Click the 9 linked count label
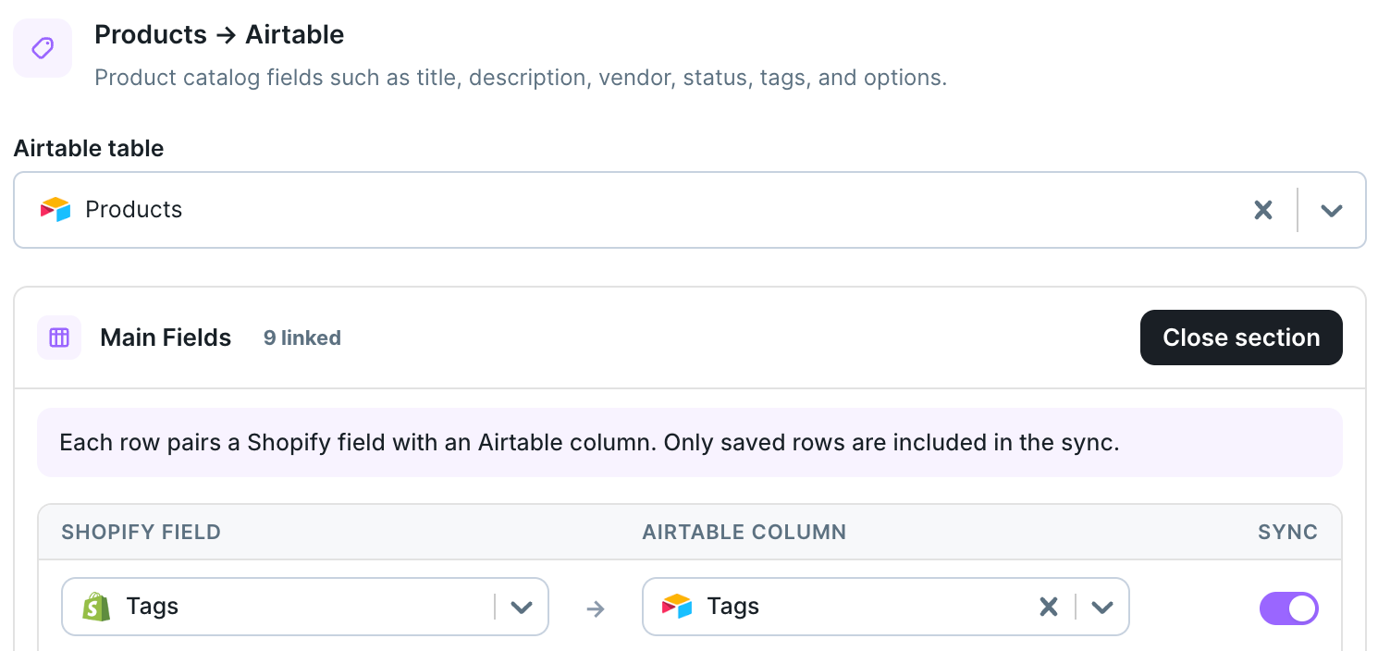This screenshot has height=651, width=1378. coord(302,338)
